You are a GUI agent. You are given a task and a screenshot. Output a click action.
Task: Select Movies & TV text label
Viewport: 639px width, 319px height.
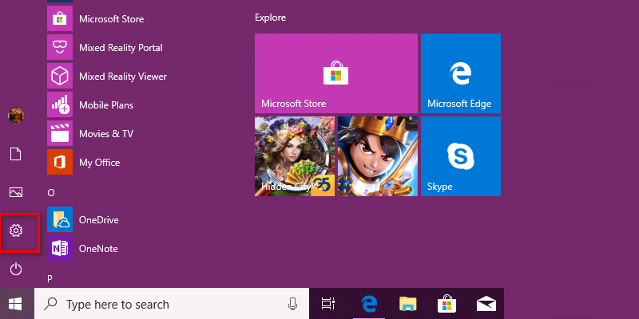(106, 133)
